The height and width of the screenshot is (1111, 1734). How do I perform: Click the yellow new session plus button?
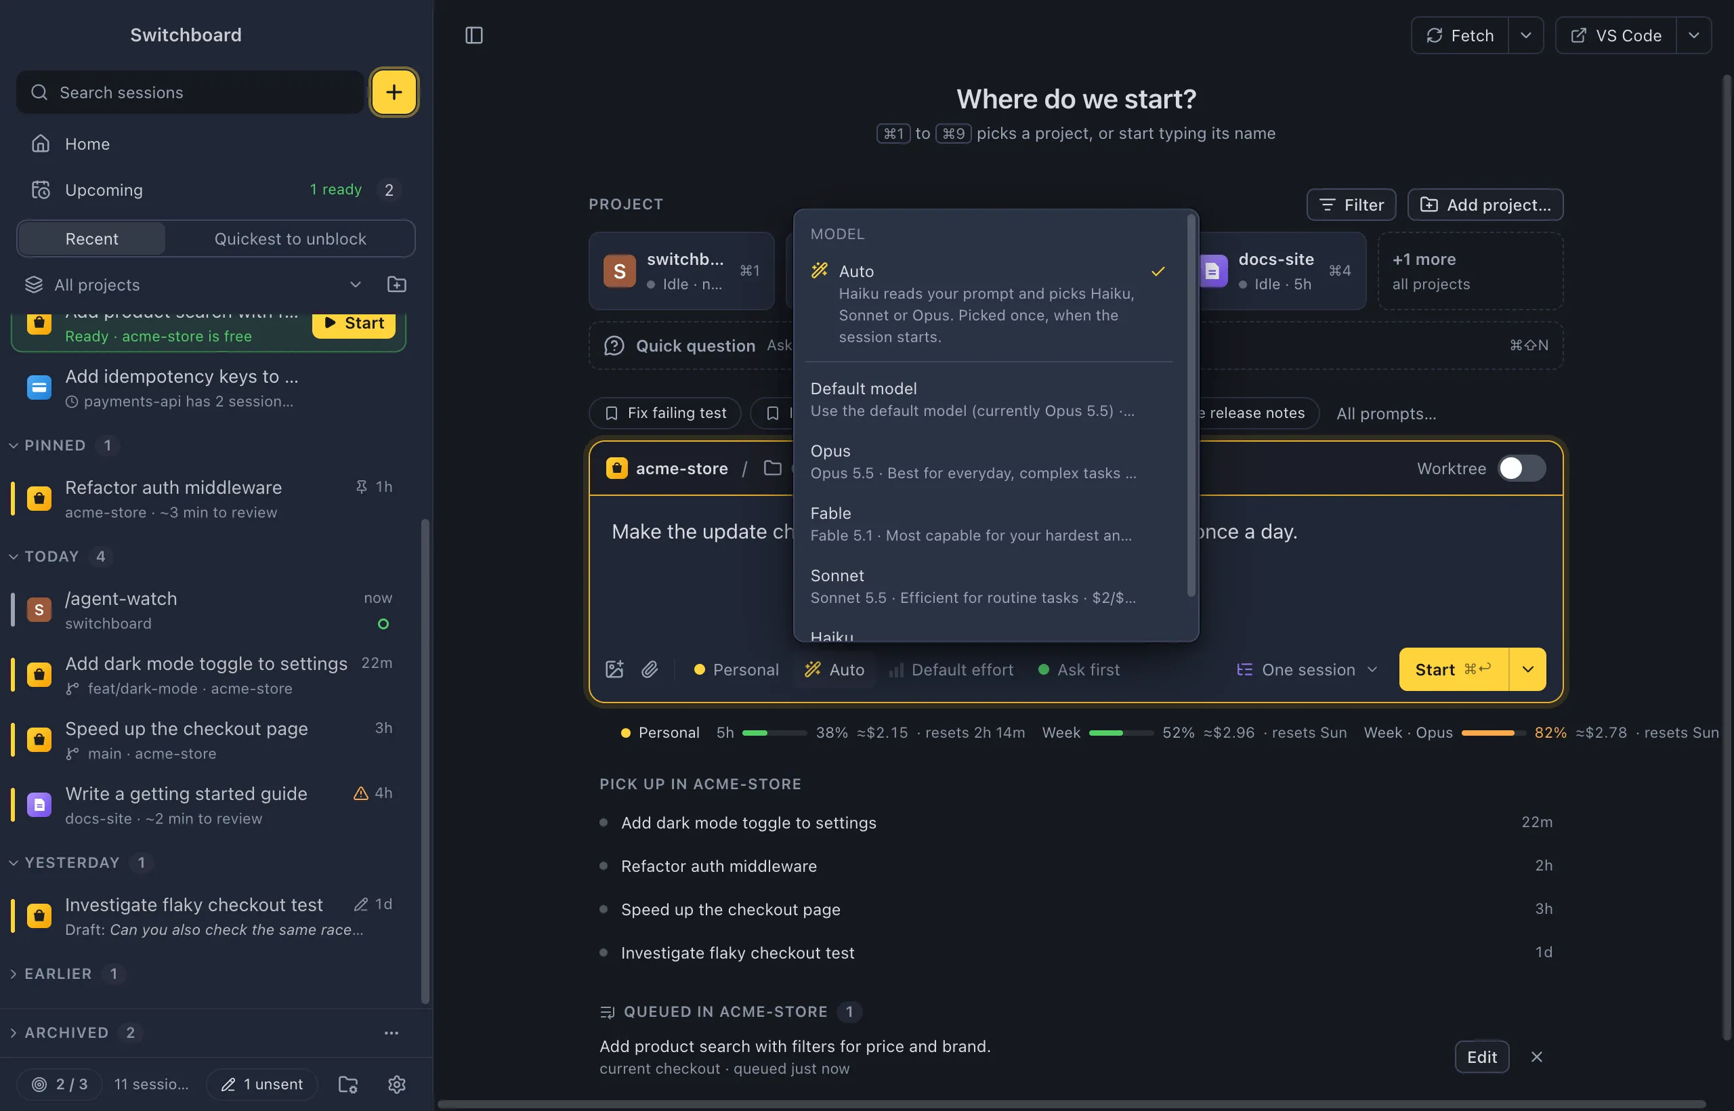pos(394,92)
